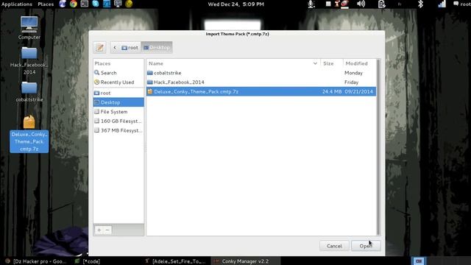The image size is (471, 265).
Task: Click the white square tray icon
Action: pos(328,4)
